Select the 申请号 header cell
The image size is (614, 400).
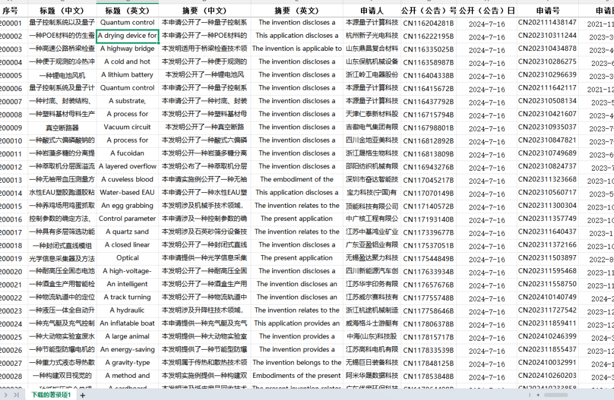pyautogui.click(x=547, y=11)
